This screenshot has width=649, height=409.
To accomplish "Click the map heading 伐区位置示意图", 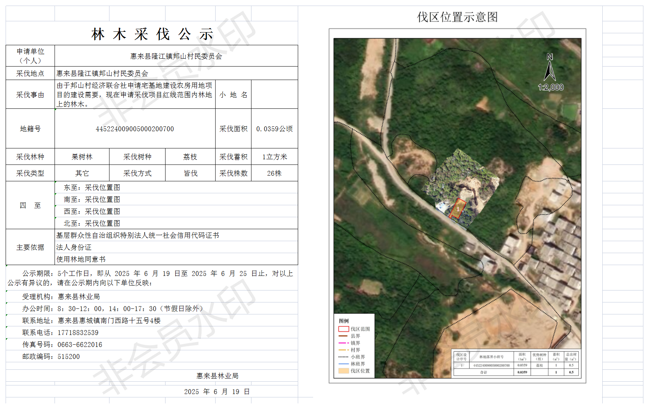I will (457, 17).
